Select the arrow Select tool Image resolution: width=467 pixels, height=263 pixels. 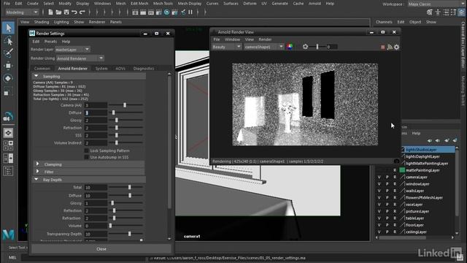[x=8, y=28]
